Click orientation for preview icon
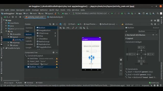This screenshot has width=163, height=91. click(x=65, y=24)
